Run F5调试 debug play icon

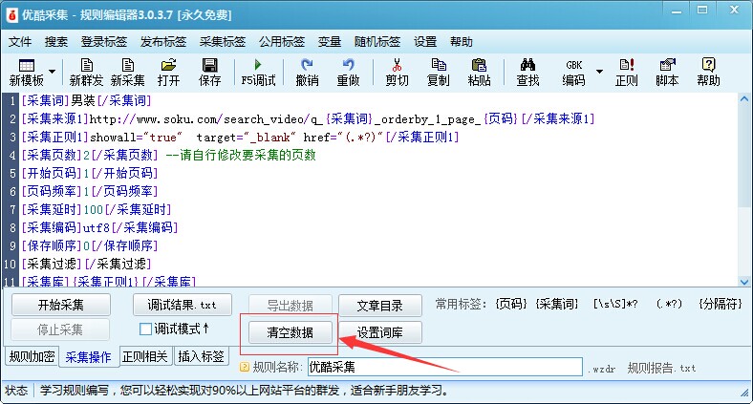click(258, 64)
